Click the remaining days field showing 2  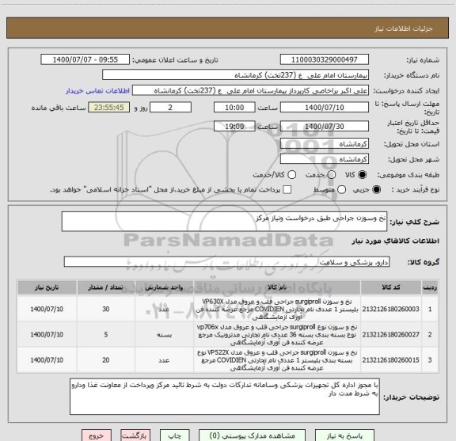click(x=170, y=108)
